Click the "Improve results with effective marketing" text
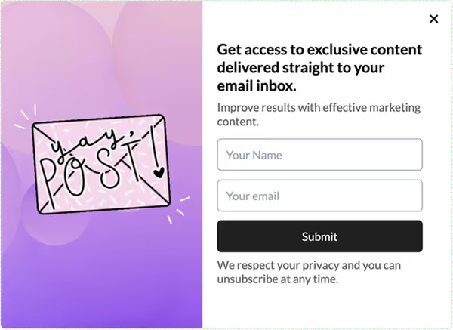Screen dimensions: 453x330 coord(319,107)
